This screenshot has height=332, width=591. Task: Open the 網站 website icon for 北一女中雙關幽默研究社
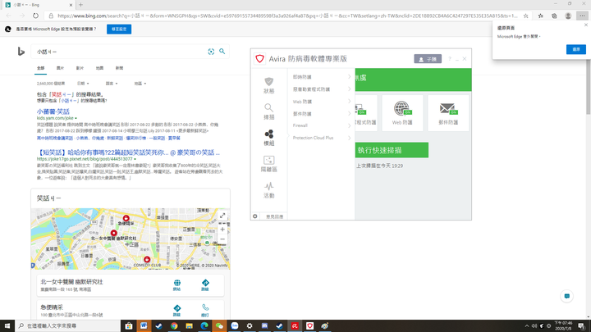click(x=176, y=285)
